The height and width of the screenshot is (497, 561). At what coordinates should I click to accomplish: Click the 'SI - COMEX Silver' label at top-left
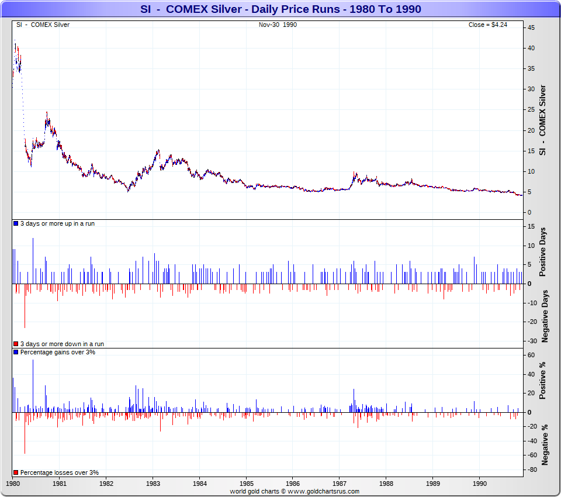click(43, 25)
